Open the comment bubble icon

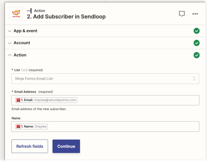182,14
